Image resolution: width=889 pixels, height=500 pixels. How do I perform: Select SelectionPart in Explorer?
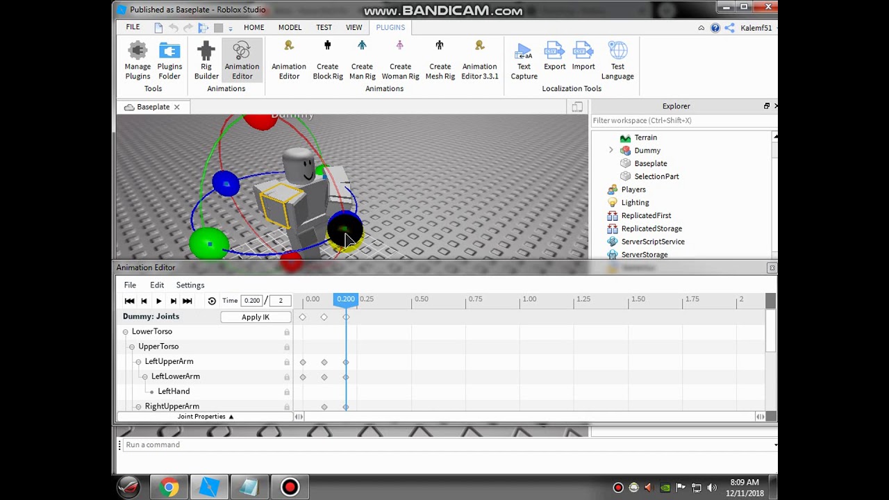(656, 176)
